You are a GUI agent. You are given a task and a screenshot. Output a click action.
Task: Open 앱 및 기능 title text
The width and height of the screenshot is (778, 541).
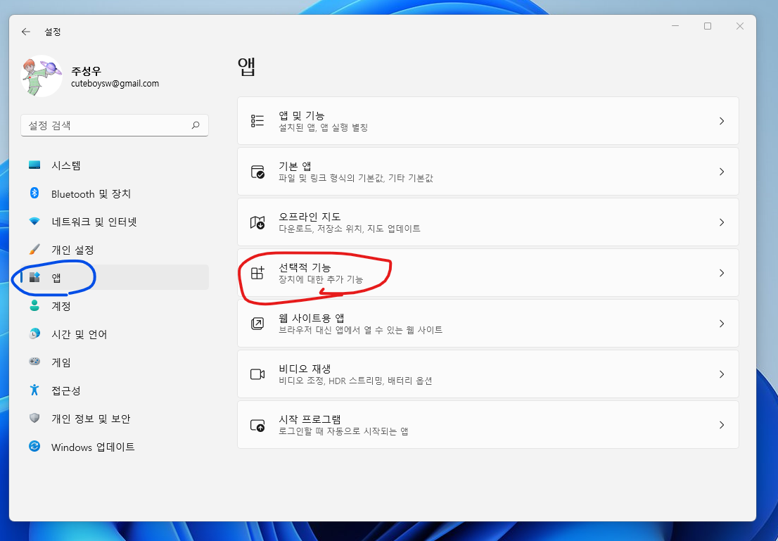(x=301, y=115)
